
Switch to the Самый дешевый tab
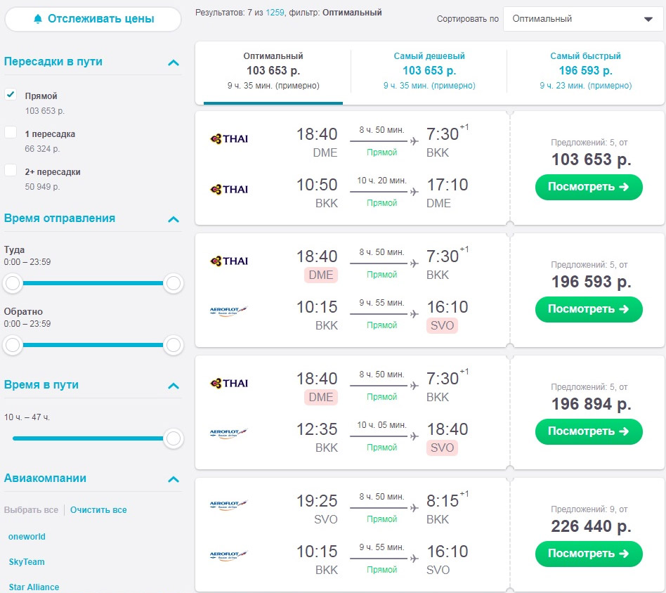[429, 70]
